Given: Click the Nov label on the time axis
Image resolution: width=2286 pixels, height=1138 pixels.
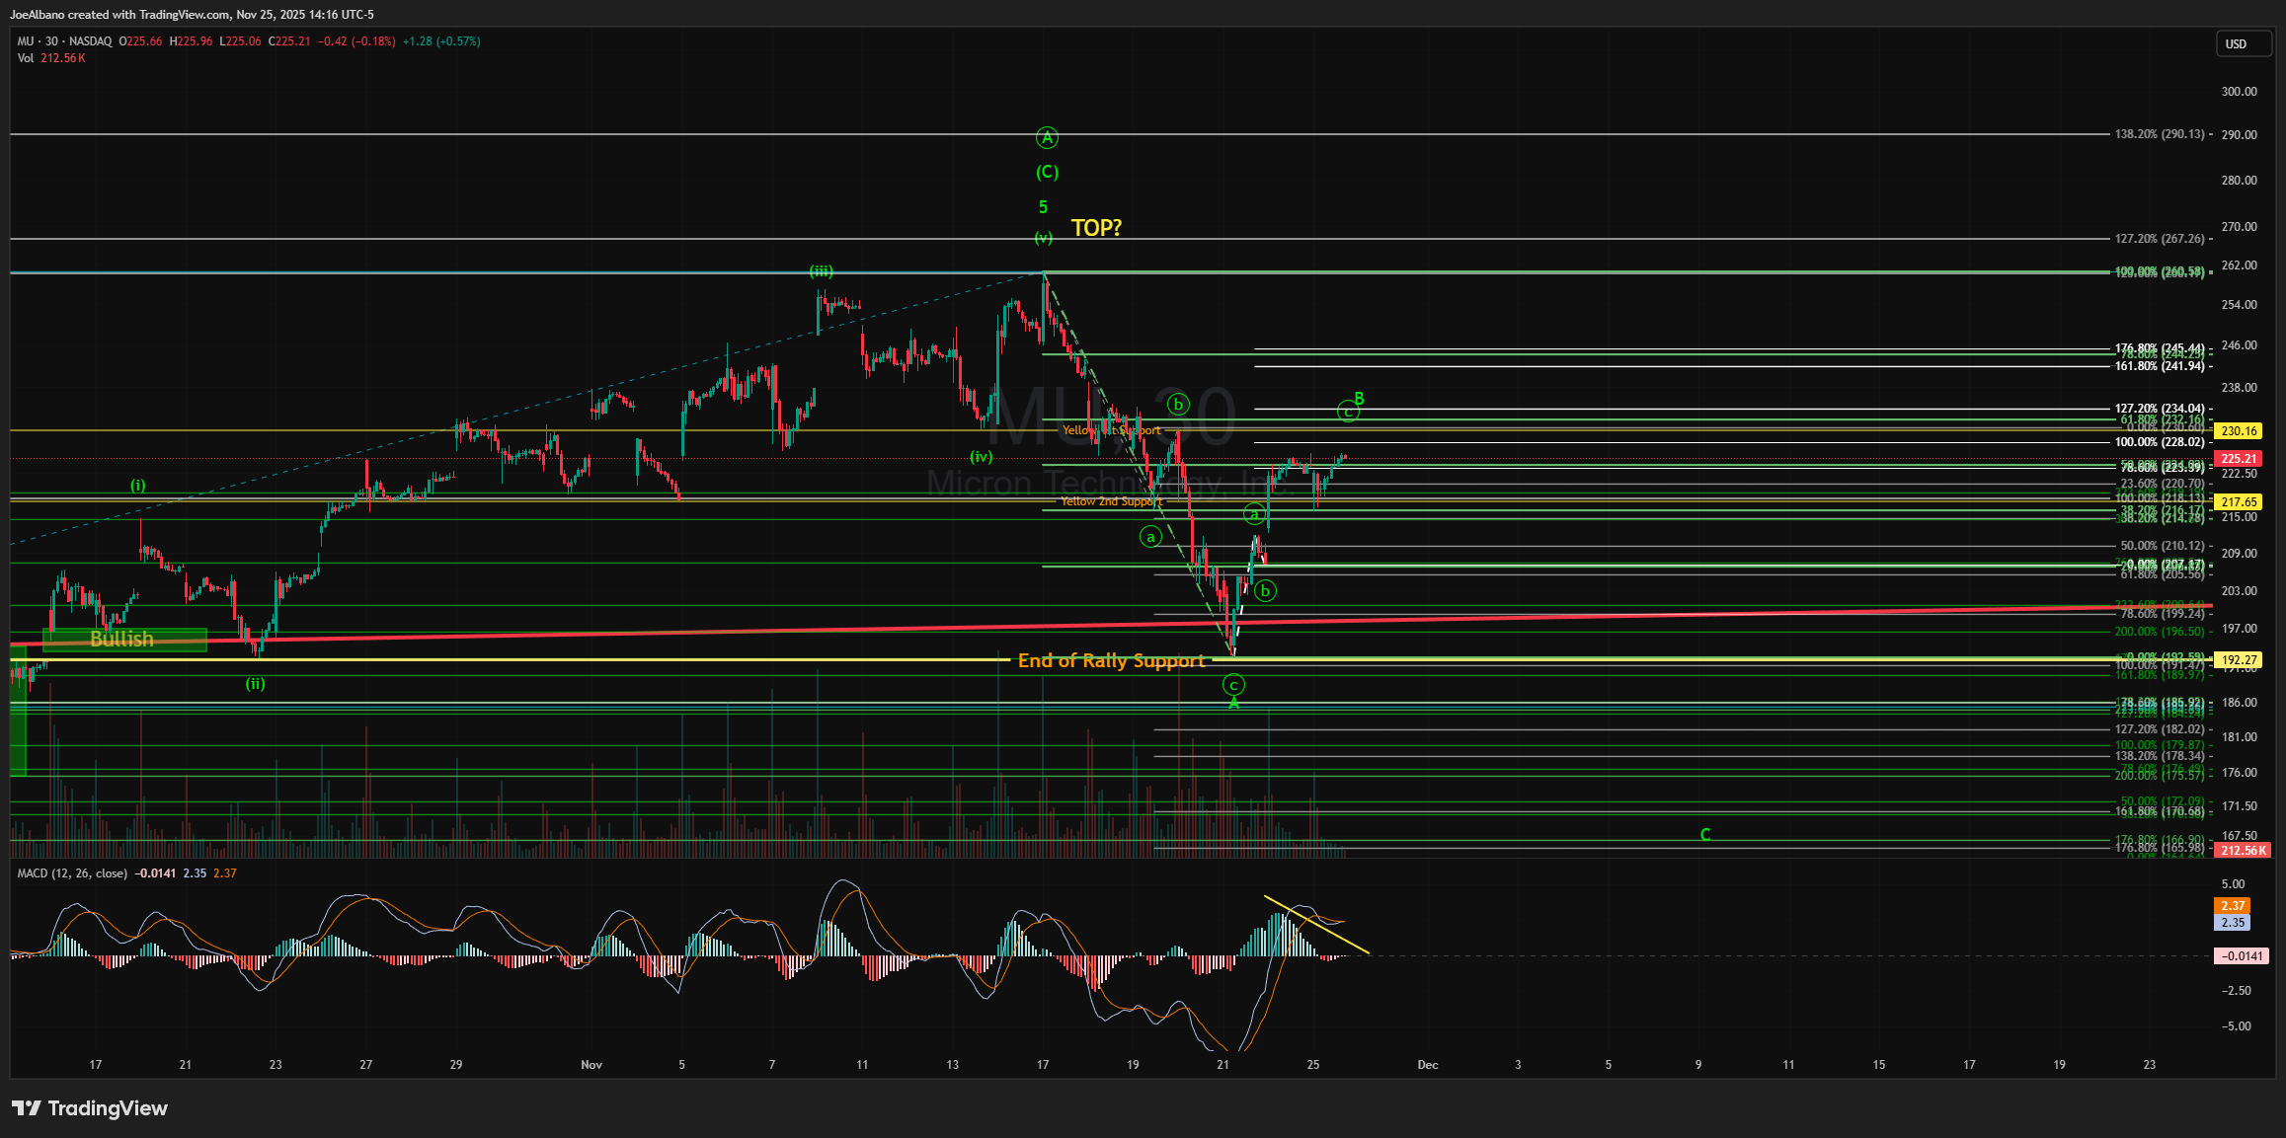Looking at the screenshot, I should coord(591,1065).
